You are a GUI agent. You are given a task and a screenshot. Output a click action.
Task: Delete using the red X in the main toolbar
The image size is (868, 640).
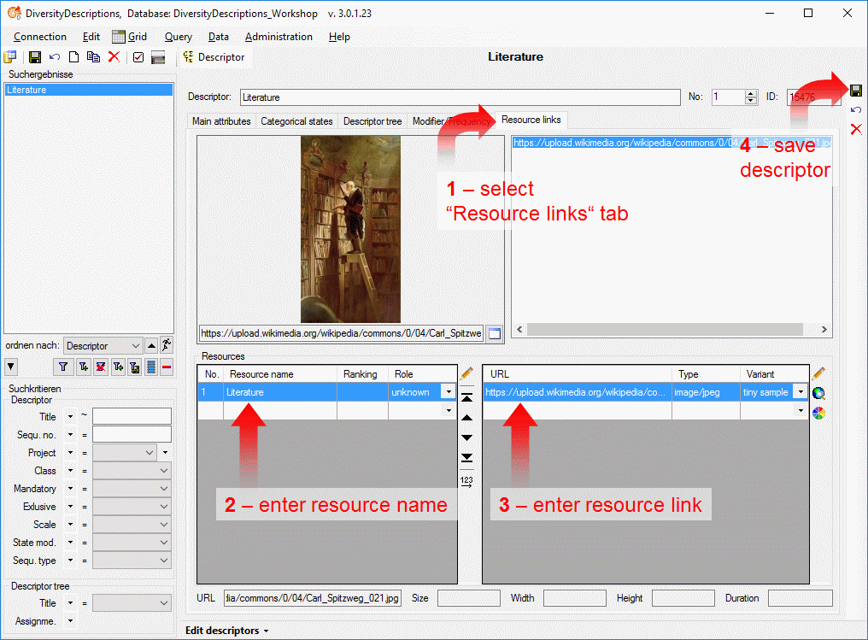coord(114,57)
